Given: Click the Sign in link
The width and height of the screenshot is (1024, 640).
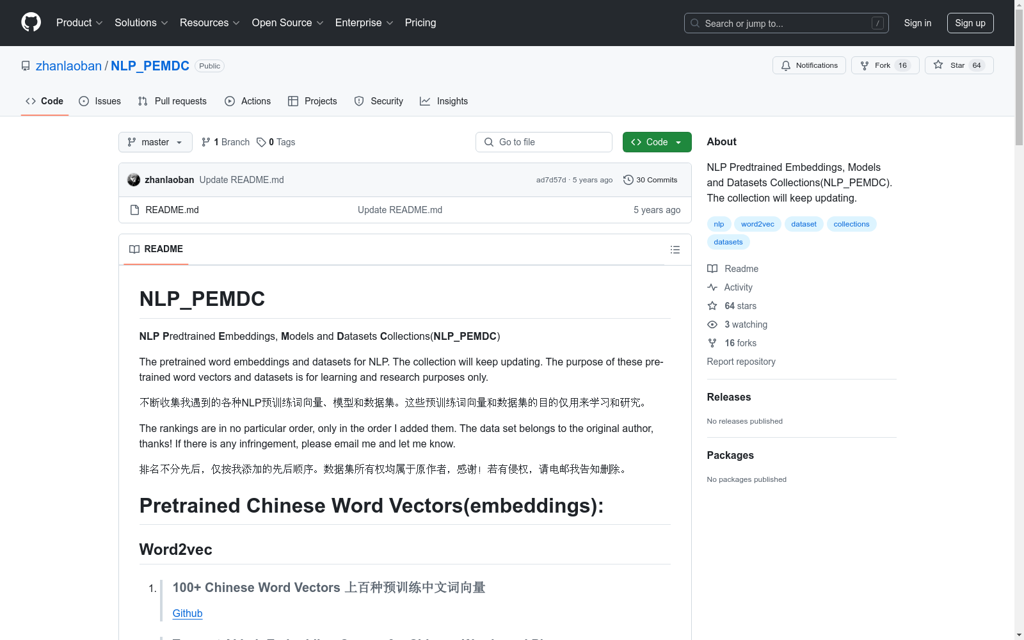Looking at the screenshot, I should [917, 23].
